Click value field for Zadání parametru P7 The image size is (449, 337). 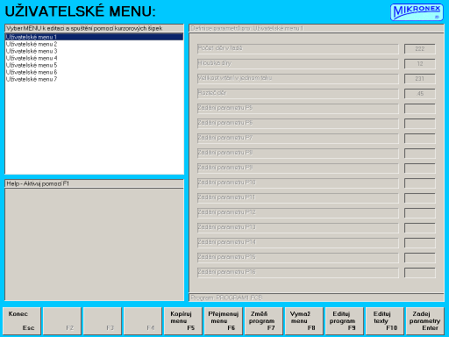click(420, 139)
